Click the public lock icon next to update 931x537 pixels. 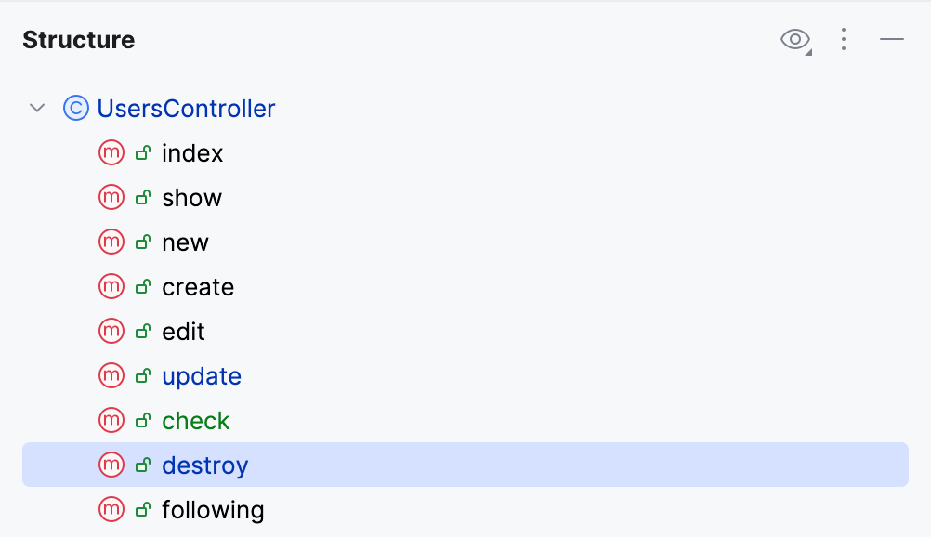click(141, 375)
